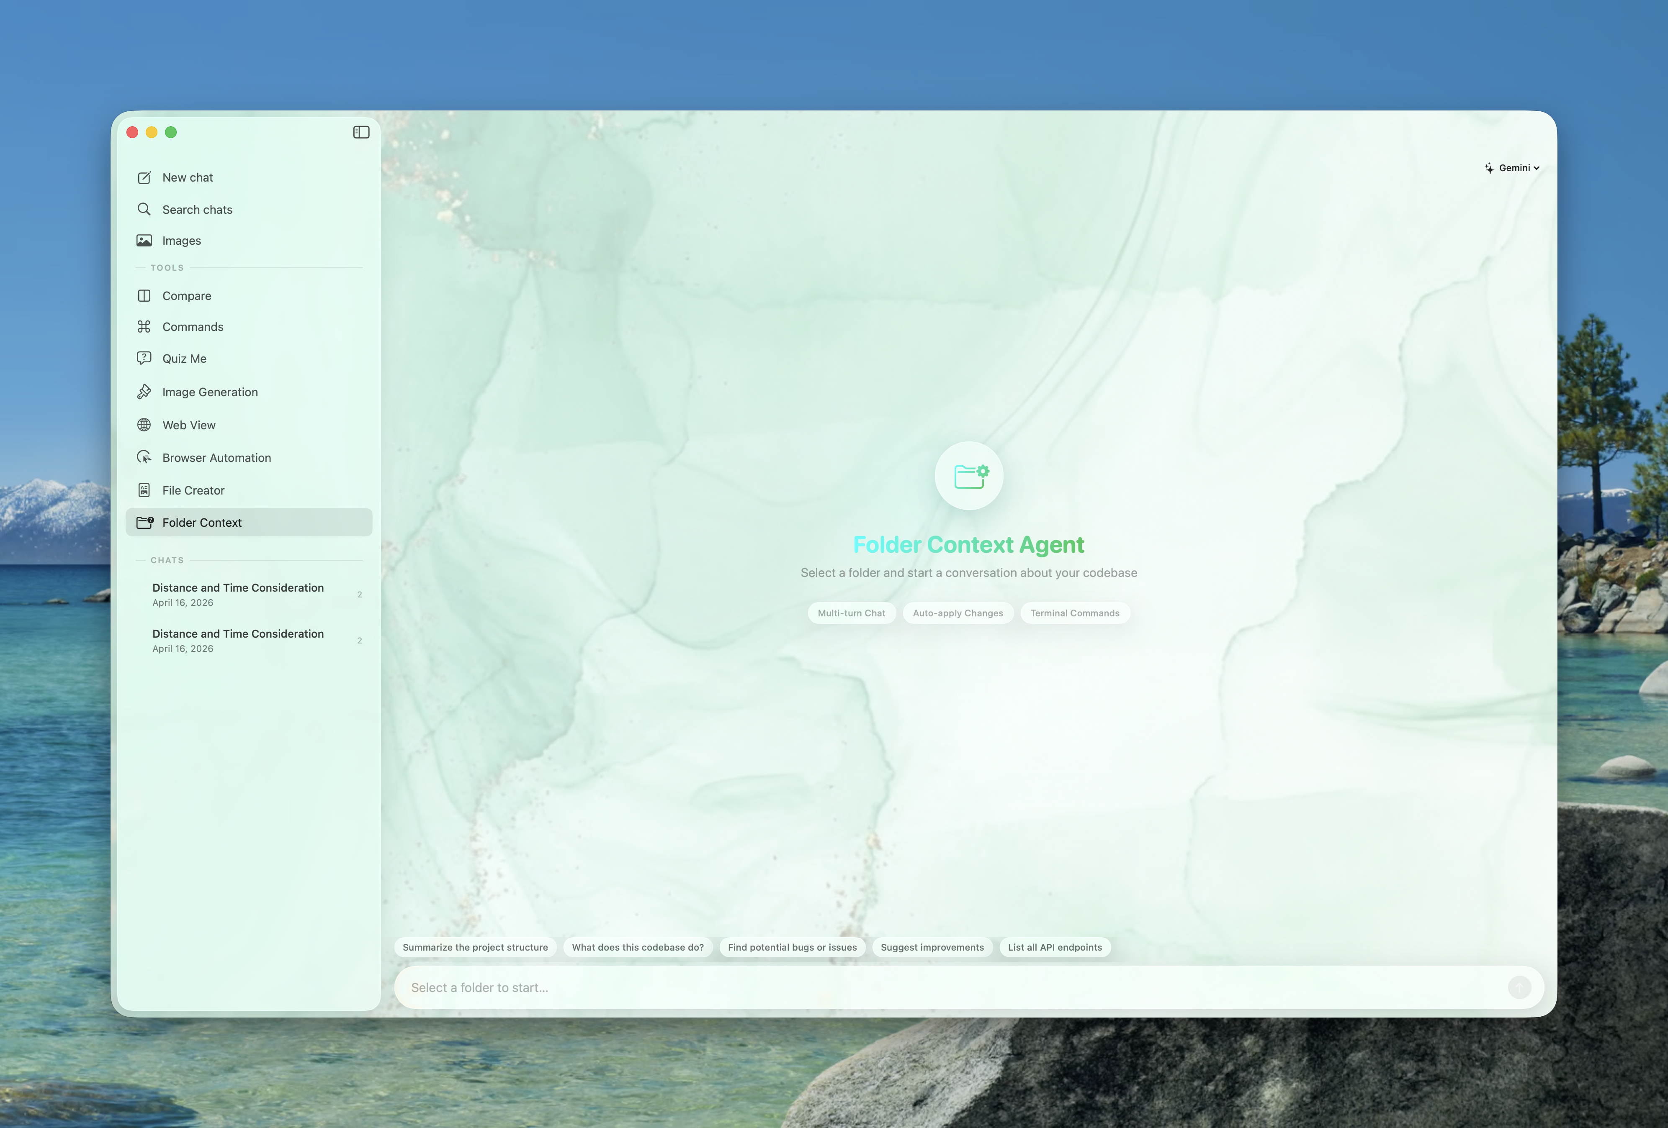1668x1128 pixels.
Task: Open the Commands tool
Action: coord(249,326)
